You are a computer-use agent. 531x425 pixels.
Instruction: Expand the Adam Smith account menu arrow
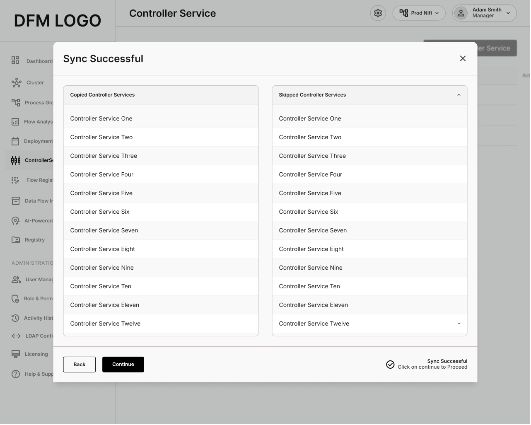click(508, 13)
